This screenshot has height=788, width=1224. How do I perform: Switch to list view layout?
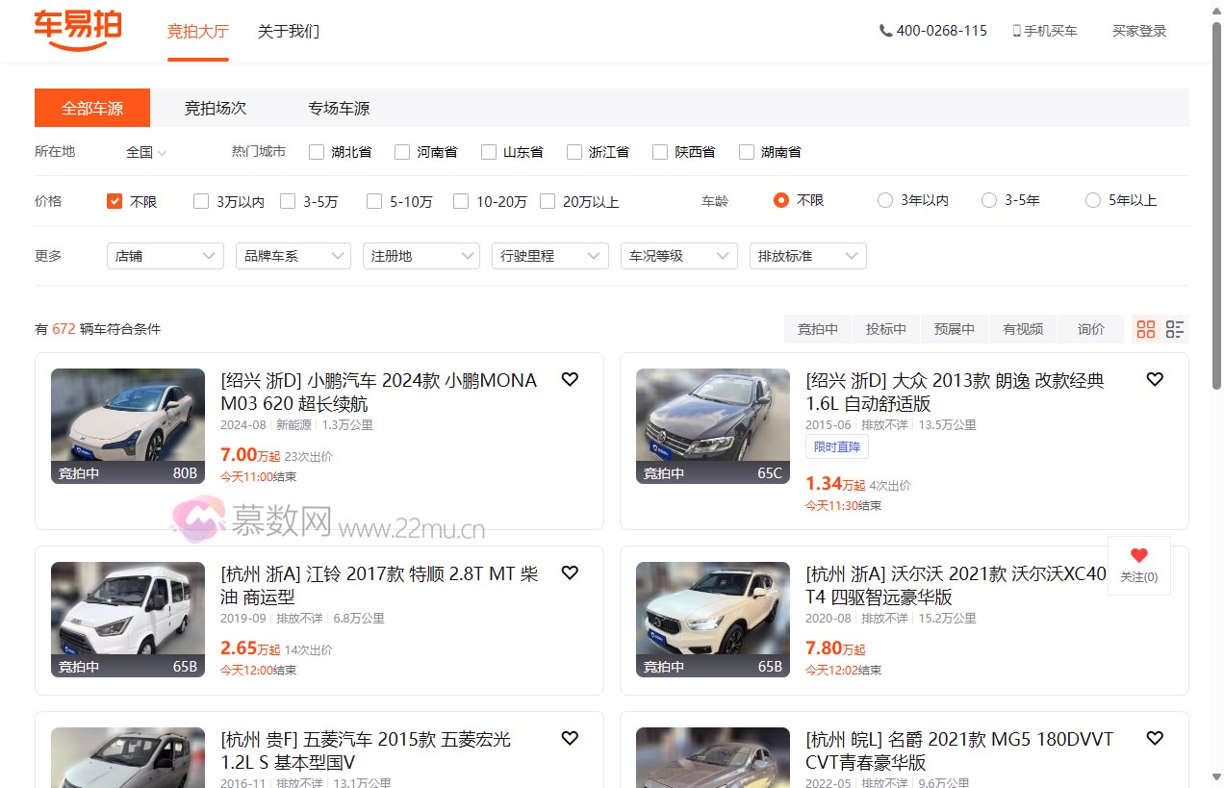pyautogui.click(x=1174, y=328)
